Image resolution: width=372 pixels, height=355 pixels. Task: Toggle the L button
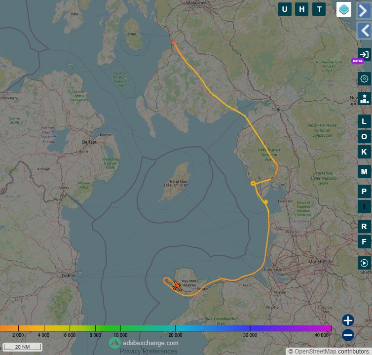pos(364,121)
